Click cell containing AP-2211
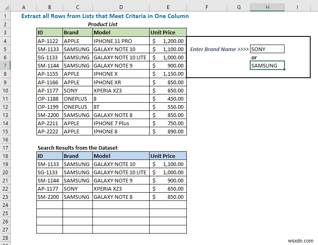The image size is (318, 245). tap(50, 123)
